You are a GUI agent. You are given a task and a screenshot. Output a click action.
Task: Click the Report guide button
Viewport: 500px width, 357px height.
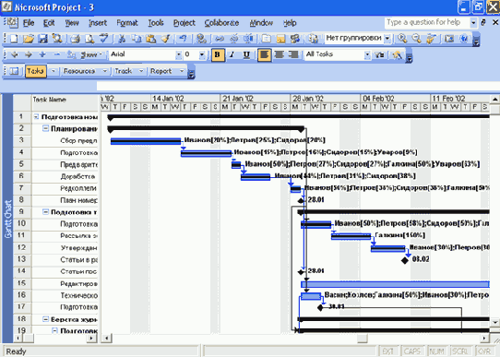pyautogui.click(x=161, y=71)
